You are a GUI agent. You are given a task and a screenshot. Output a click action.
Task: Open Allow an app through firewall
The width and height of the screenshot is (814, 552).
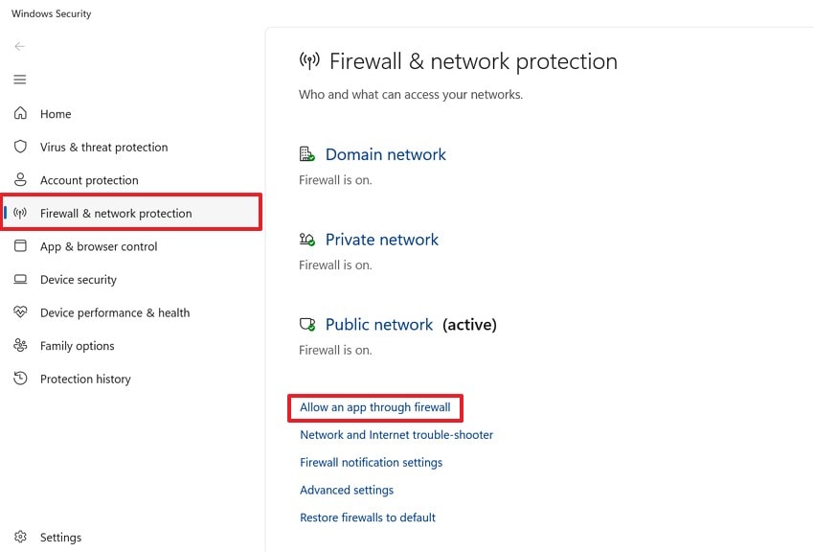pos(374,407)
